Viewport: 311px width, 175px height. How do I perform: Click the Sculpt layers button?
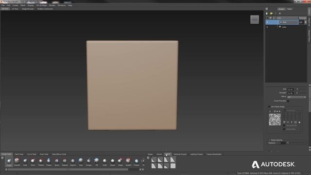281,9
